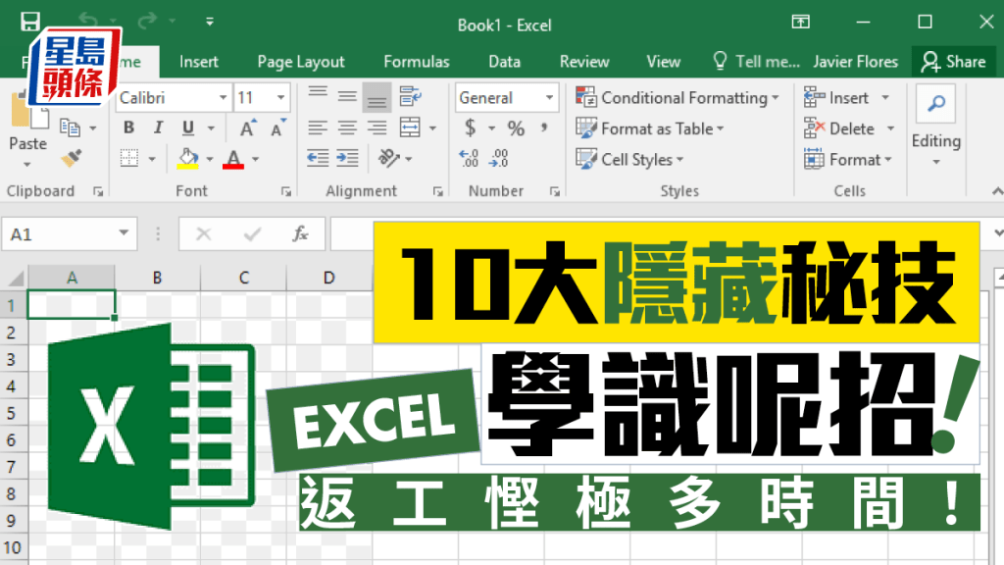Click the Orientation text angle icon
1004x565 pixels.
click(x=388, y=158)
